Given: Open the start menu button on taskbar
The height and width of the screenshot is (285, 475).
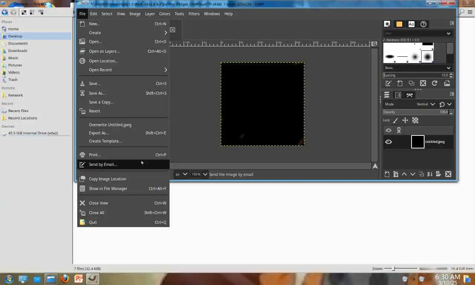Looking at the screenshot, I should 9,279.
